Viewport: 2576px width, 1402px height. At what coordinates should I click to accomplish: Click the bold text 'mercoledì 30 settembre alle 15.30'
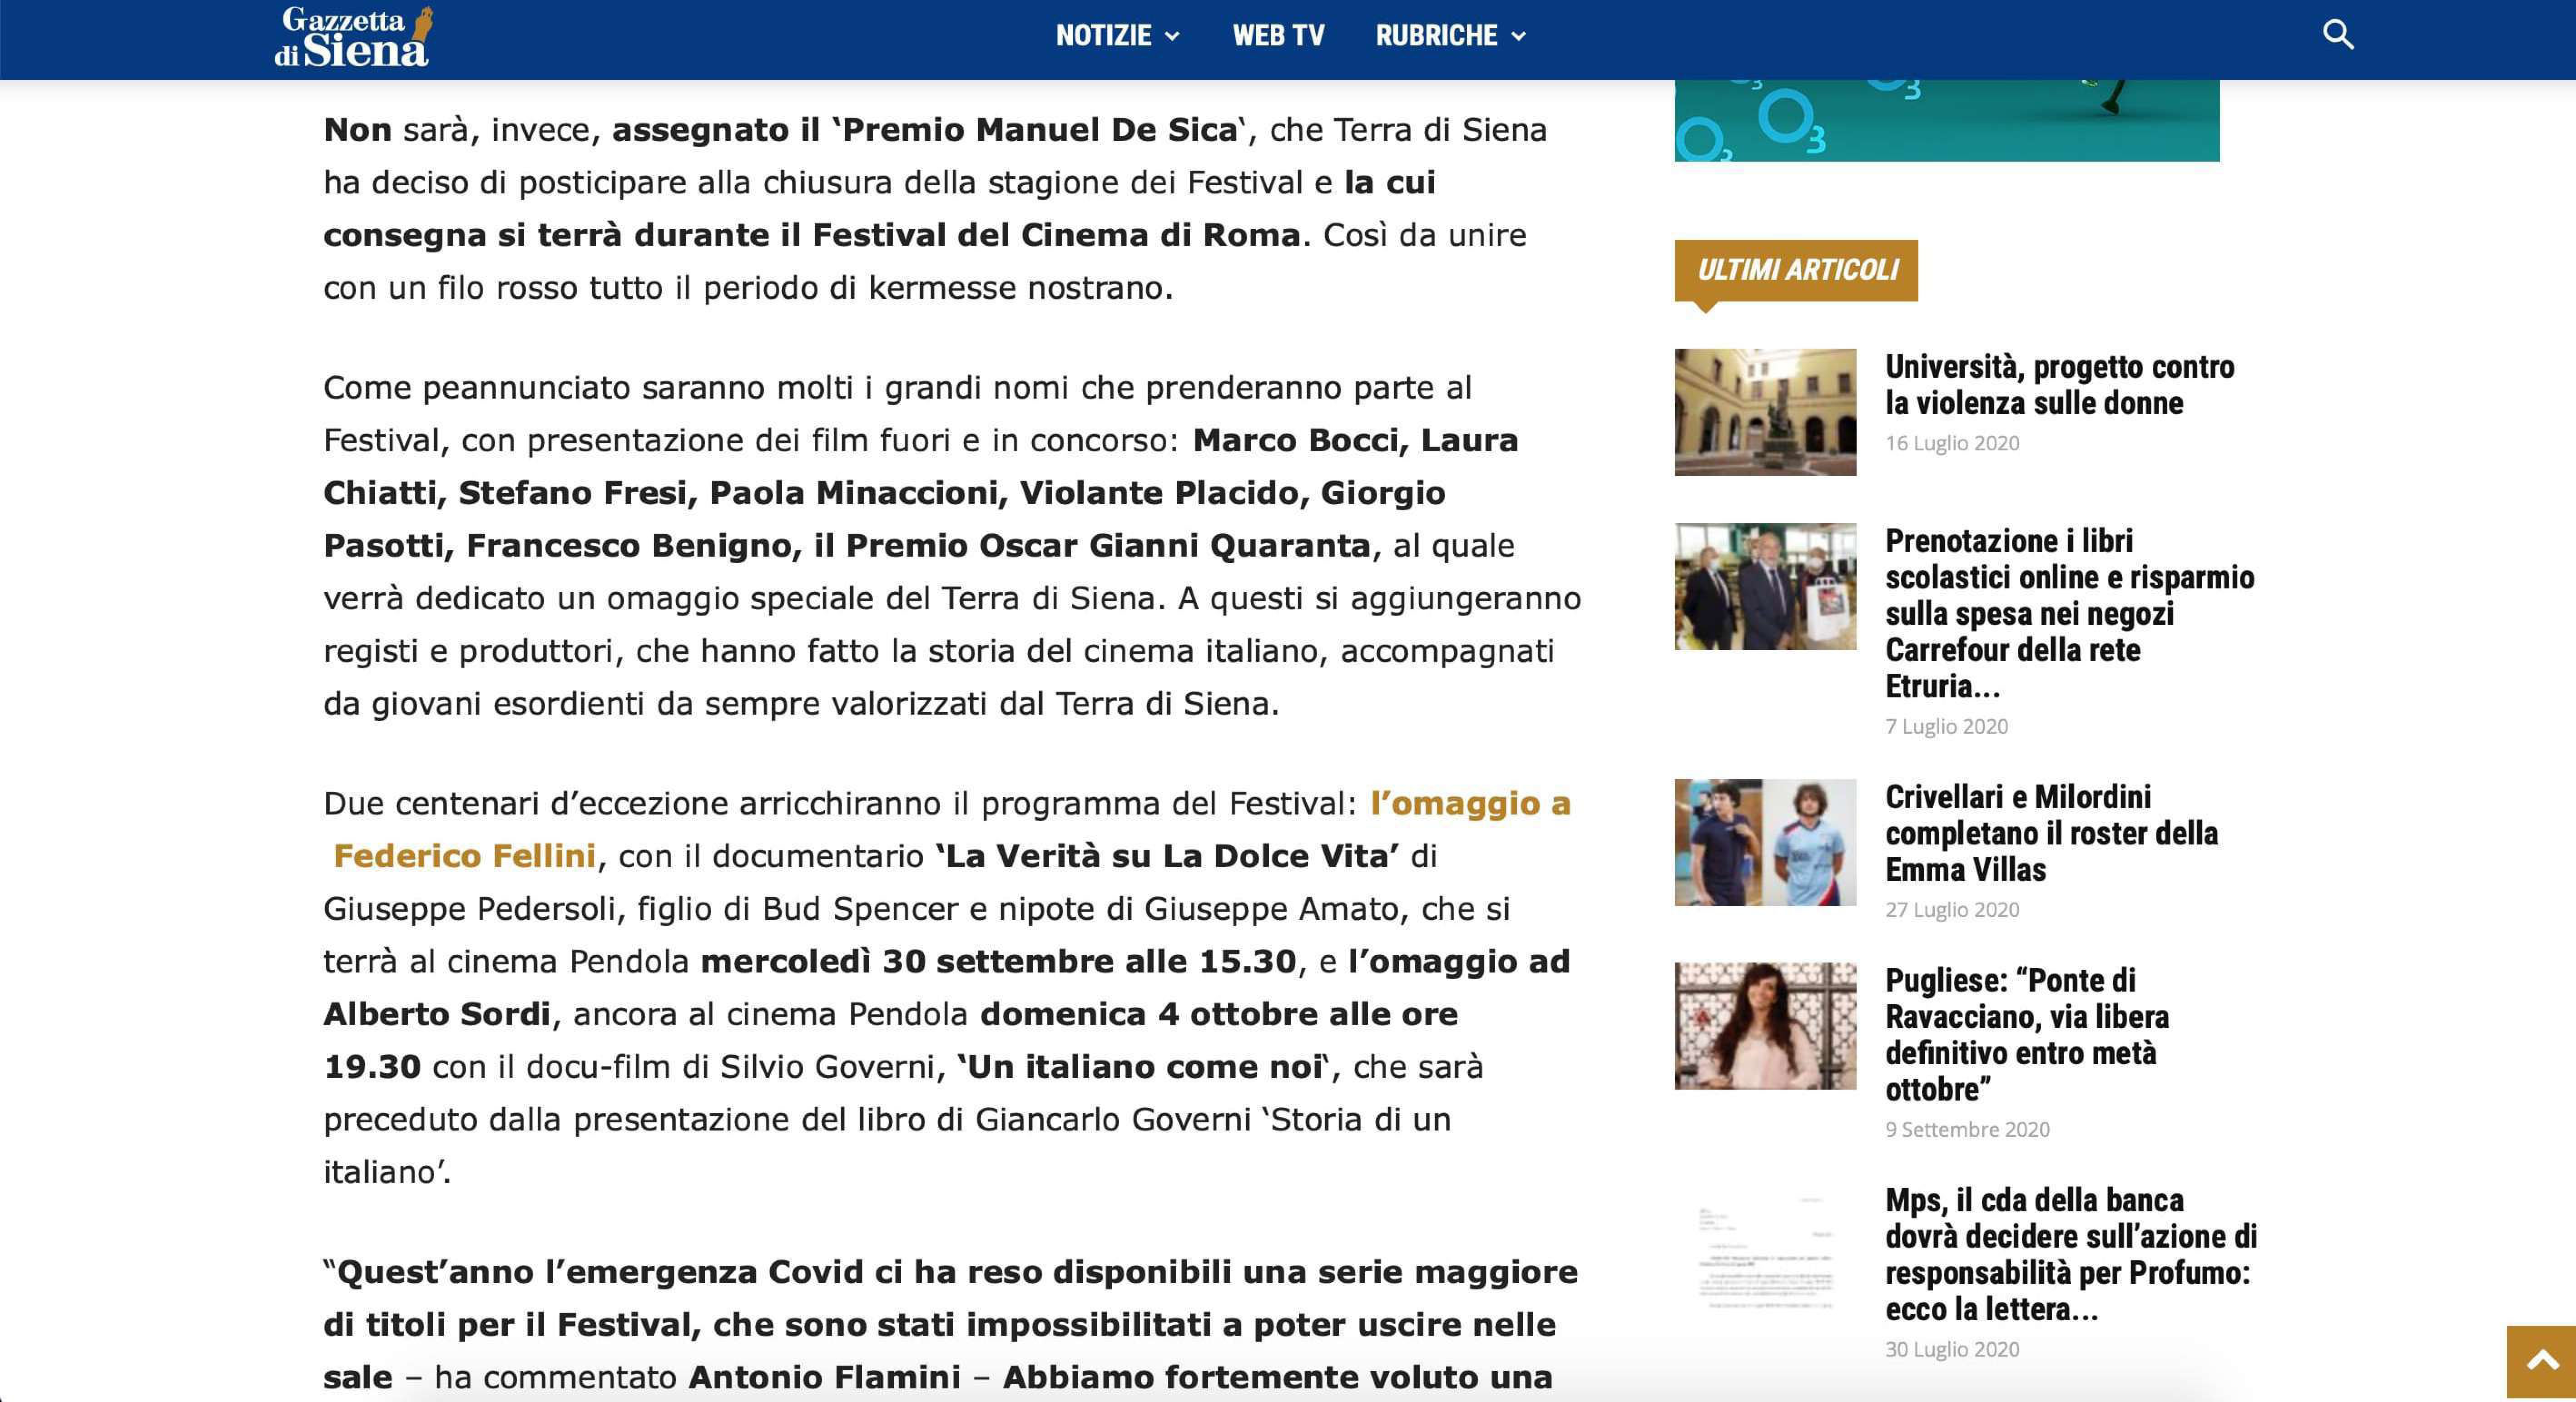point(998,961)
